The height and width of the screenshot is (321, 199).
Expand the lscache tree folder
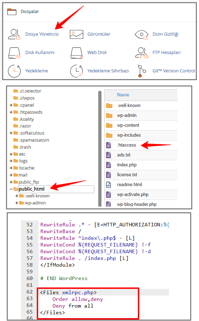click(x=11, y=168)
